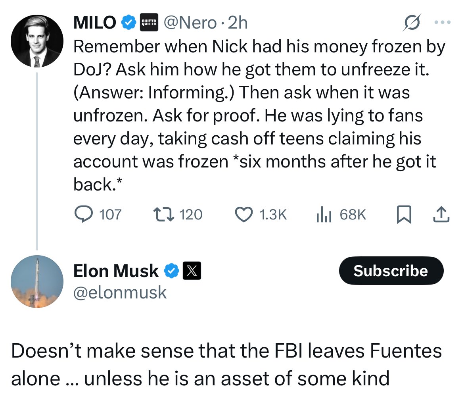Click MILO's blue verified checkmark badge
The image size is (464, 406).
point(128,22)
